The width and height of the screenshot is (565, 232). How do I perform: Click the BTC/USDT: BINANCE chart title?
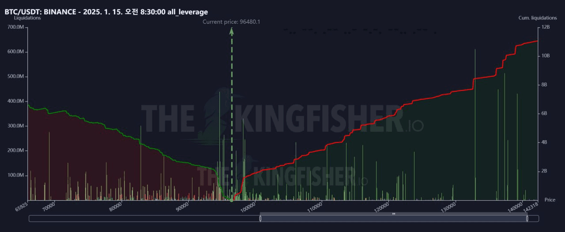pos(106,12)
